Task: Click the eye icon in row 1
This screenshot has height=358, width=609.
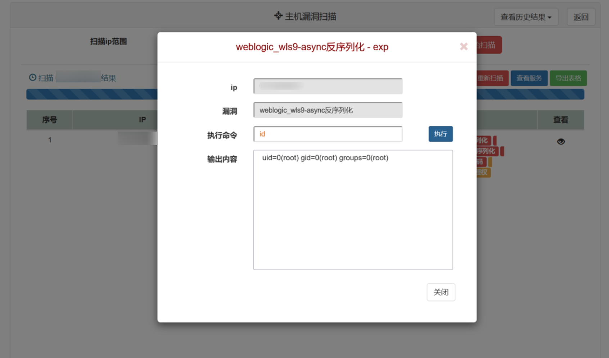Action: (561, 142)
